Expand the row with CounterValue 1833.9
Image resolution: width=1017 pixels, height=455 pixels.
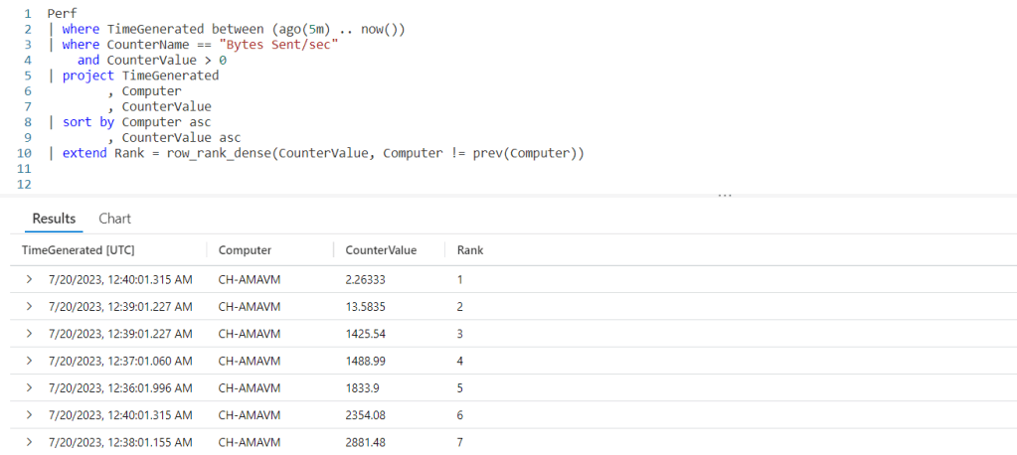click(x=29, y=387)
